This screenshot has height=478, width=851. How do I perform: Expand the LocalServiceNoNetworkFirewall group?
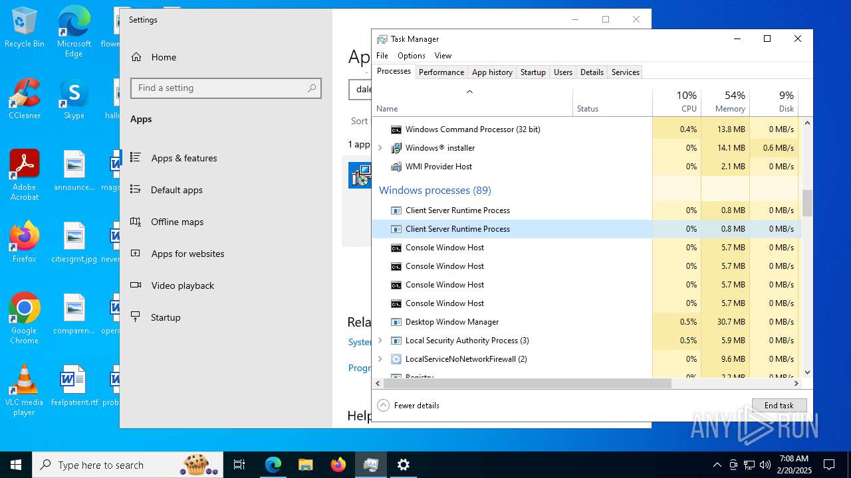coord(380,359)
